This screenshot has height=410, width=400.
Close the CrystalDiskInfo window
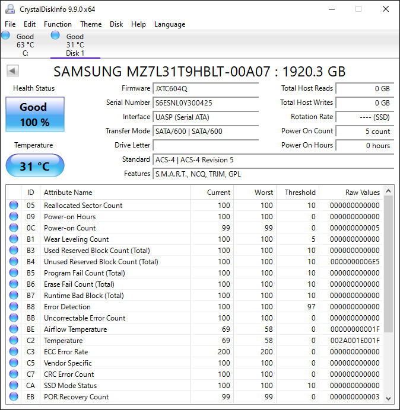[386, 9]
